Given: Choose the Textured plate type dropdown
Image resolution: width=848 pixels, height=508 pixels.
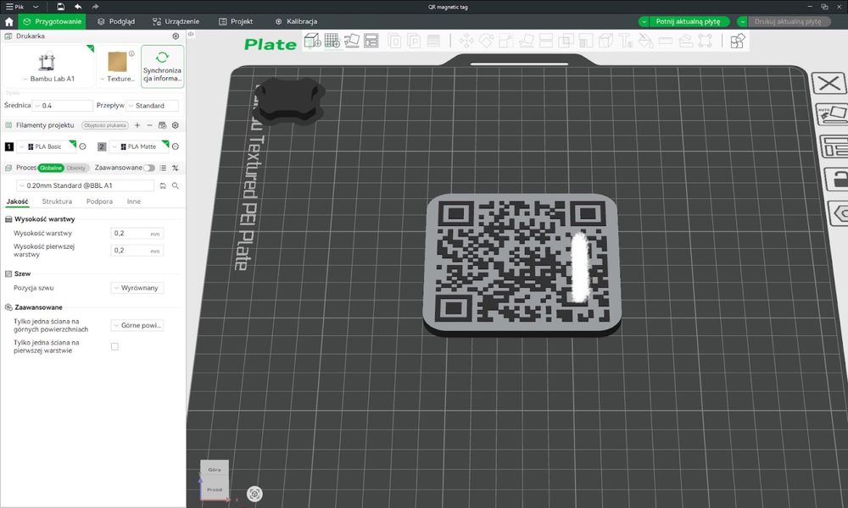Looking at the screenshot, I should point(117,79).
